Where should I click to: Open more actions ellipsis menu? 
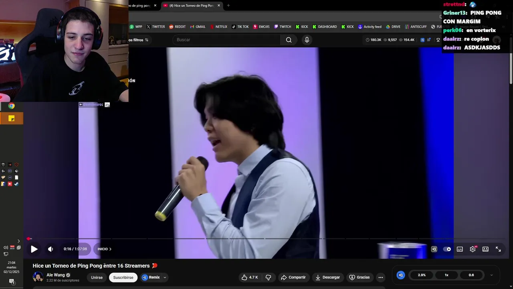point(381,277)
